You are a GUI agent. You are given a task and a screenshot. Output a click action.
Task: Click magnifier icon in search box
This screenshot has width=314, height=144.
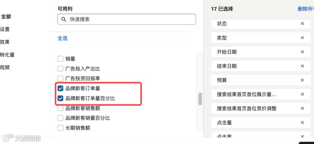click(x=64, y=19)
